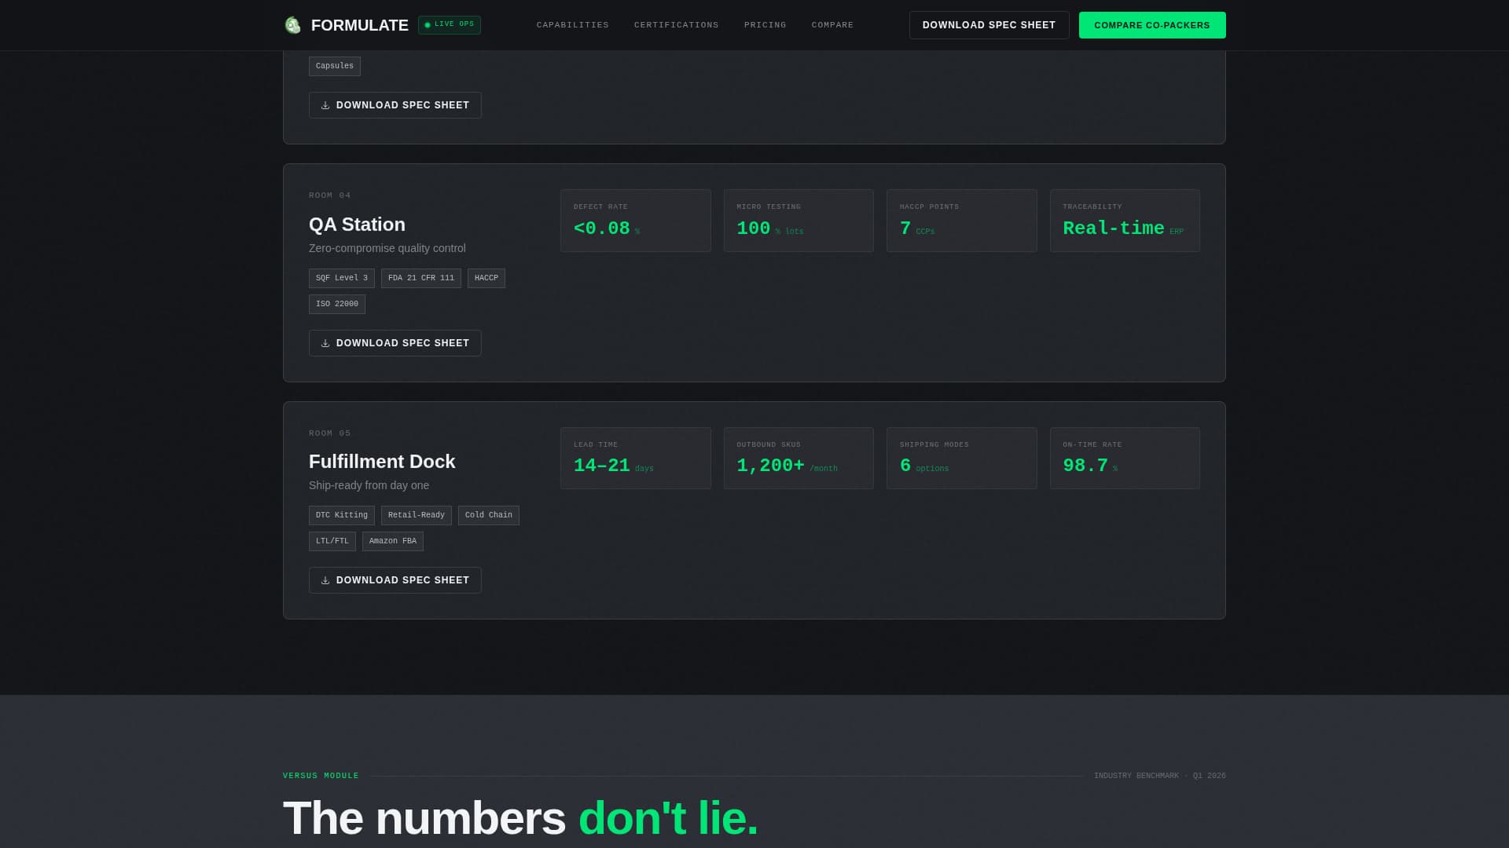The width and height of the screenshot is (1509, 848).
Task: Click the green LIVE OPS indicator badge
Action: 450,24
